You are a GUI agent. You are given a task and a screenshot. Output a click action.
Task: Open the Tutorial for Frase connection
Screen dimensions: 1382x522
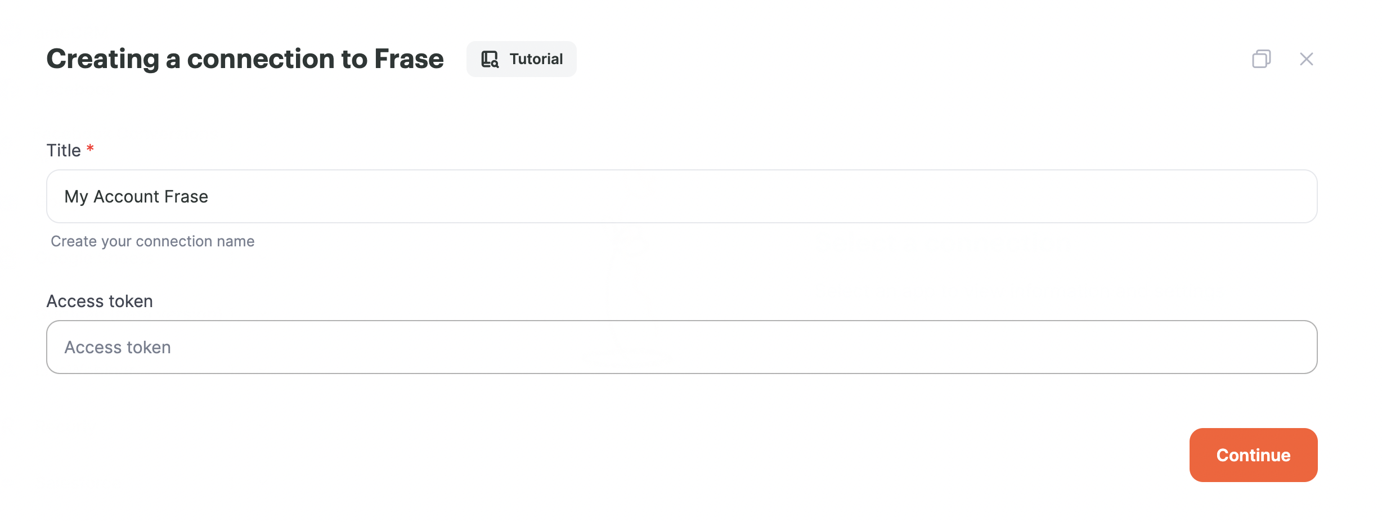tap(521, 59)
